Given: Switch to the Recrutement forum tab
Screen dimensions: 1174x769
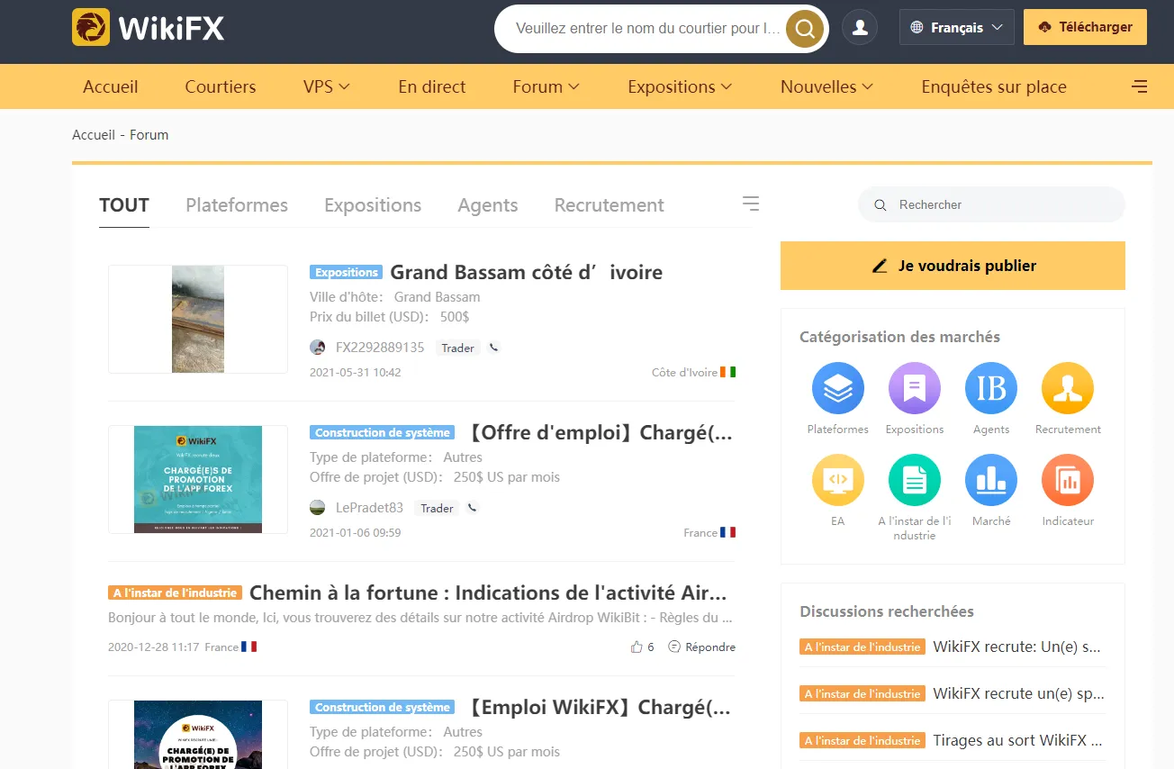Looking at the screenshot, I should tap(610, 205).
